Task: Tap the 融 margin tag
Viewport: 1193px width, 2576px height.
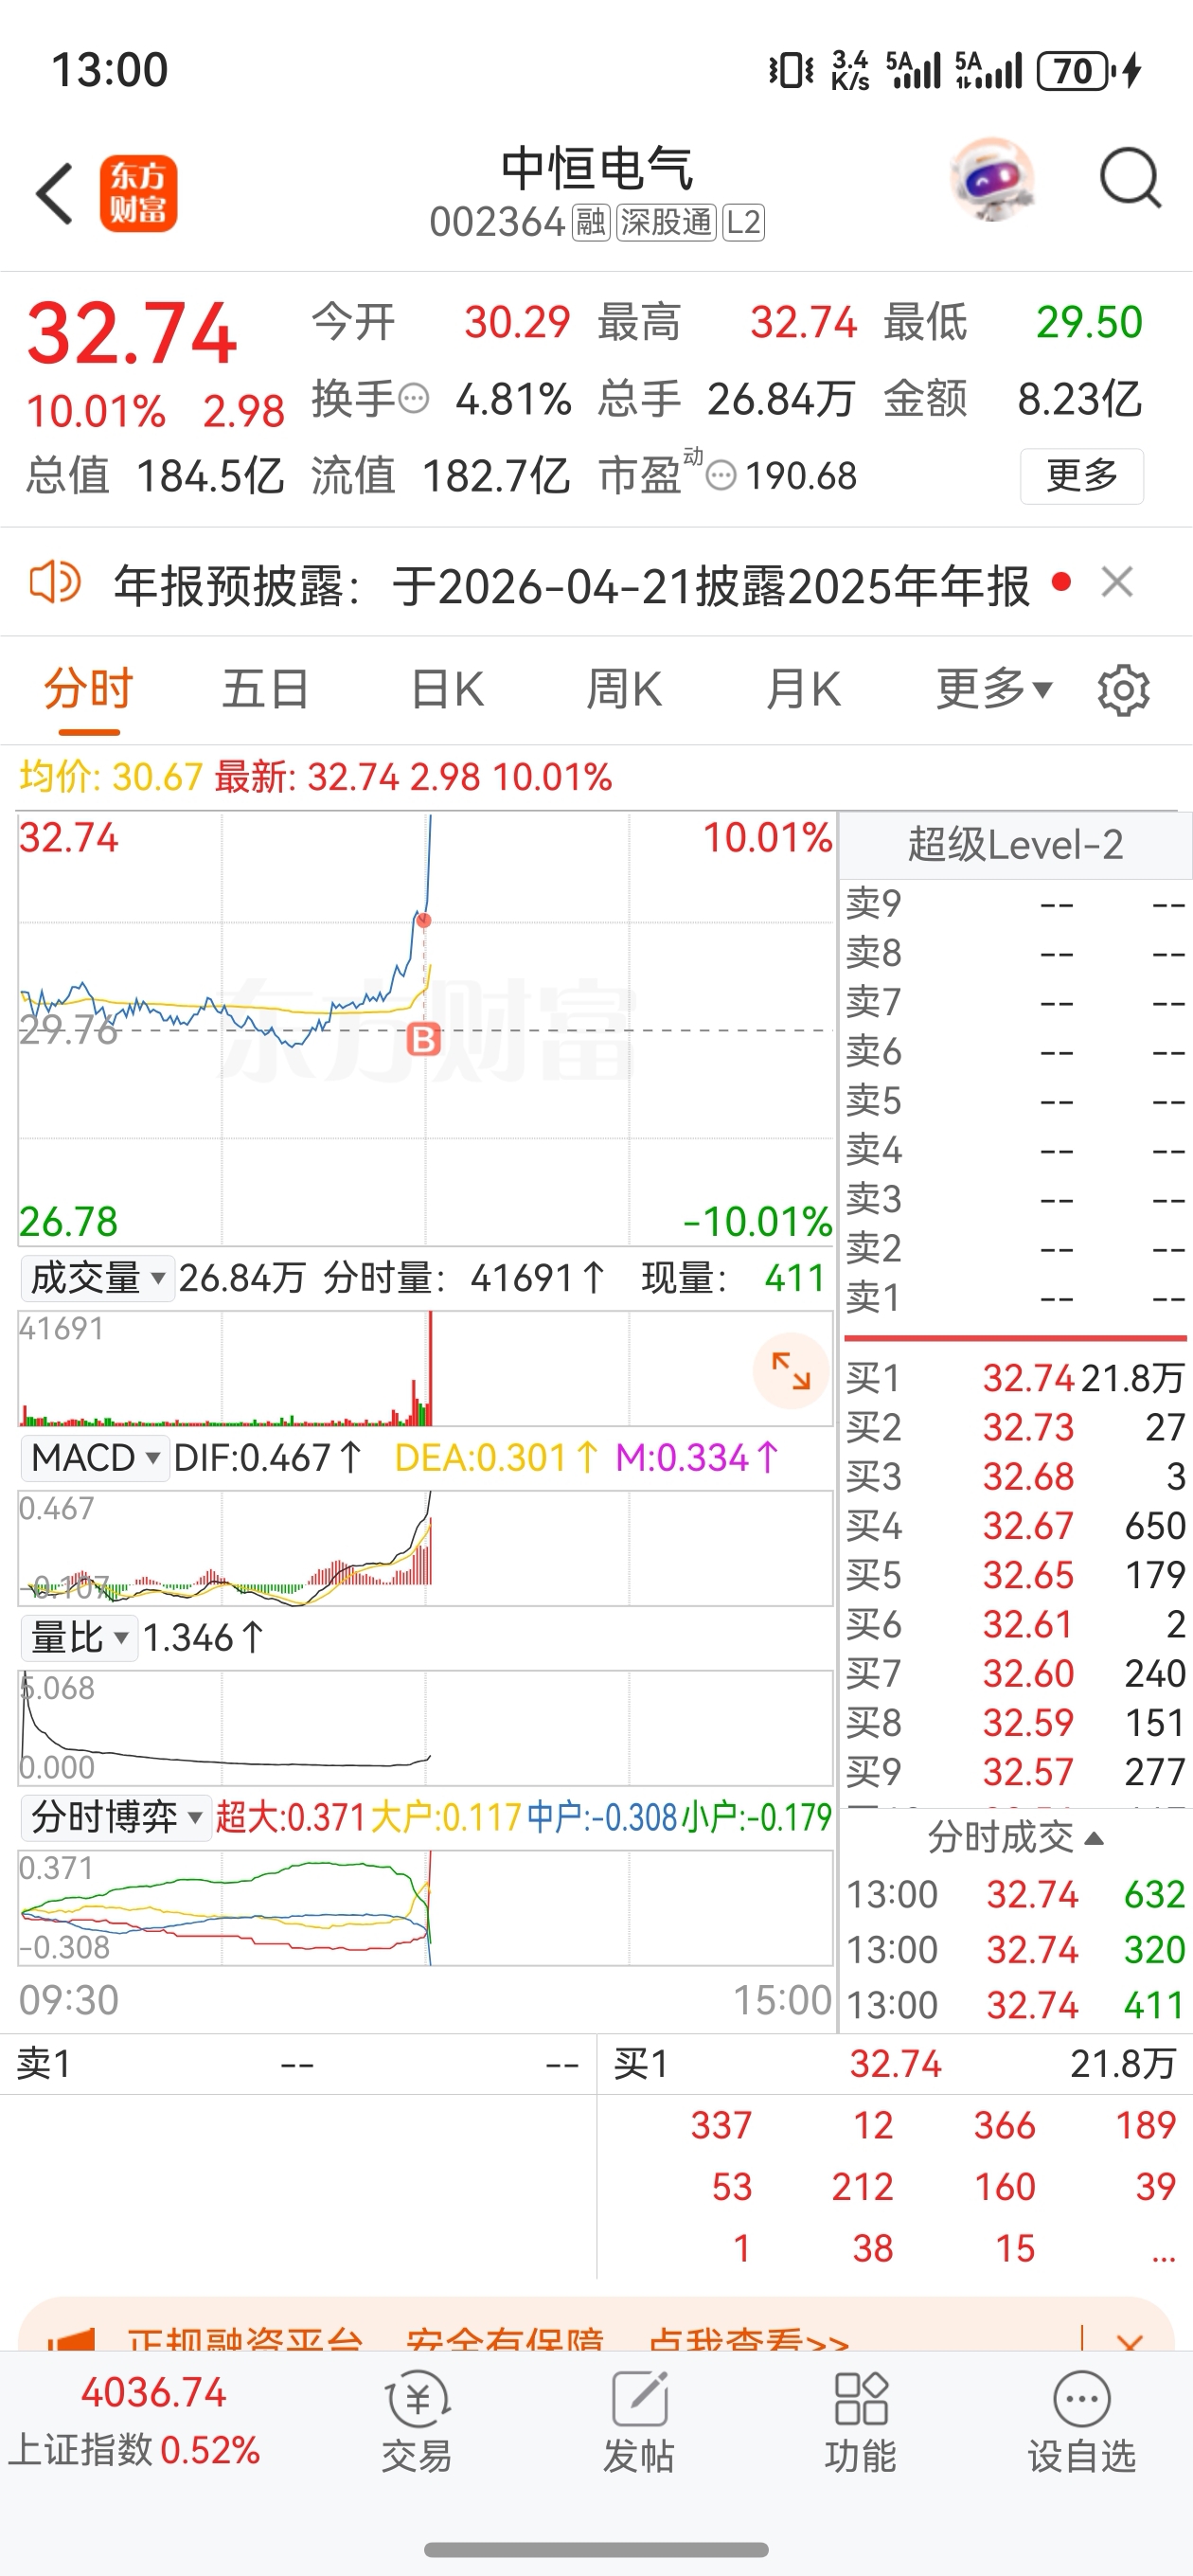Action: point(590,222)
